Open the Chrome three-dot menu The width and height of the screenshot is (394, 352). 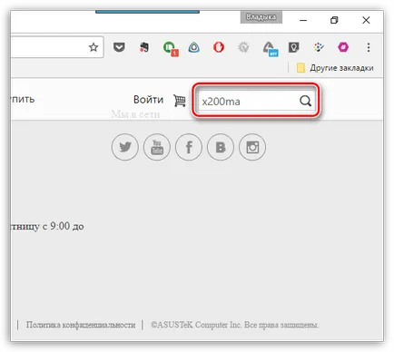pos(369,47)
